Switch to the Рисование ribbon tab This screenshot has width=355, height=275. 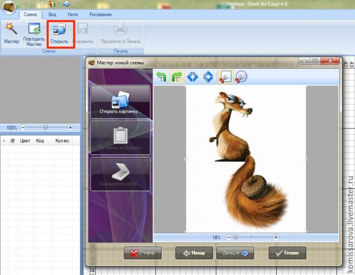(x=100, y=15)
